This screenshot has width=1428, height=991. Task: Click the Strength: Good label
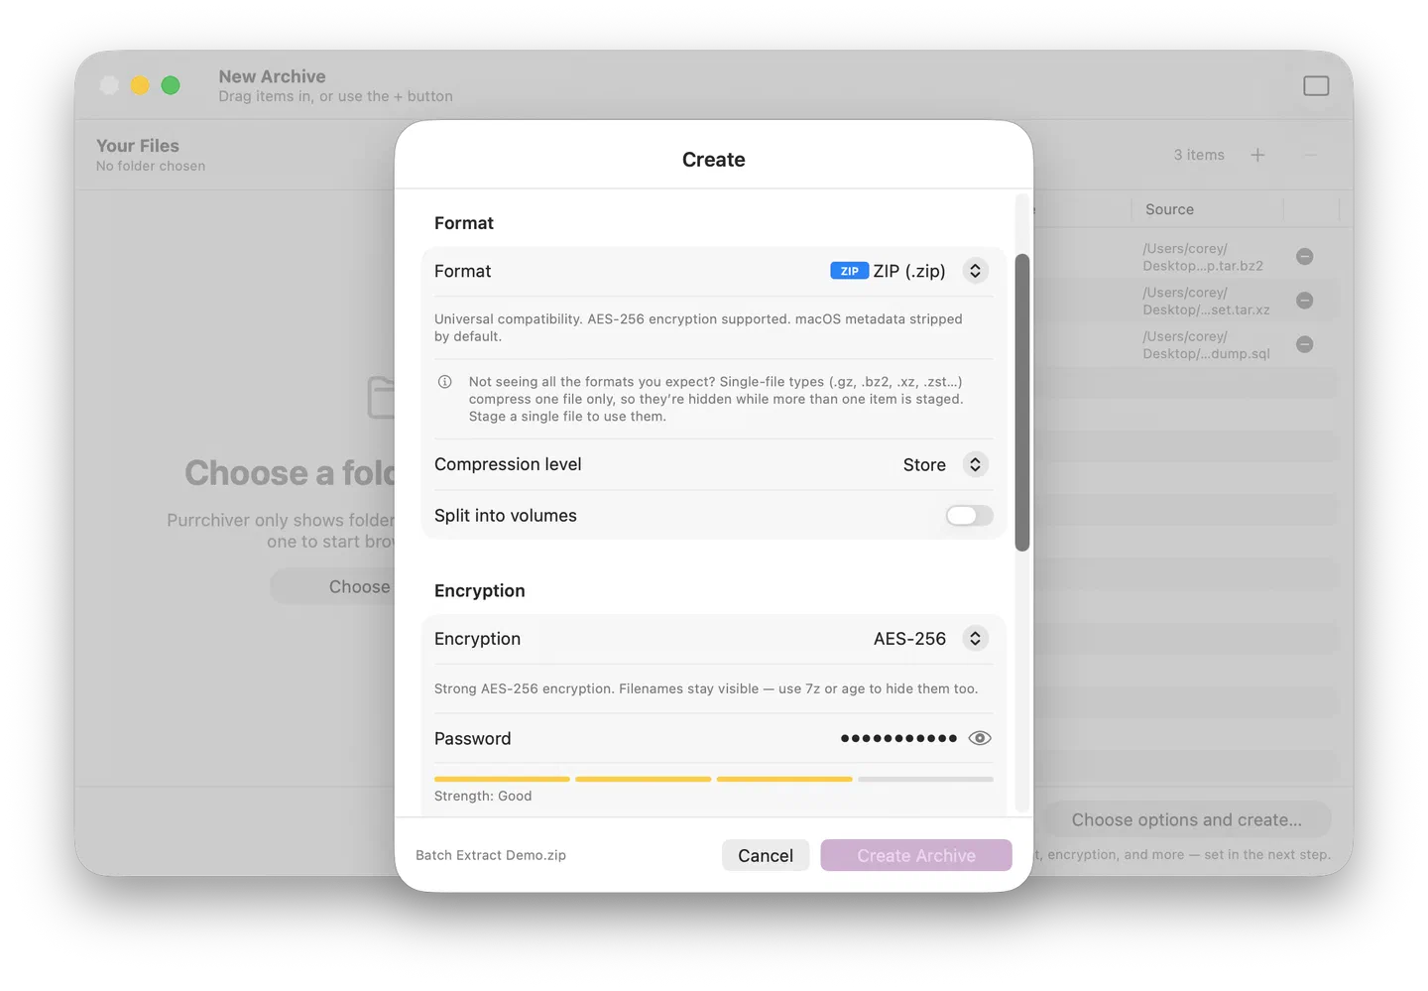pos(483,796)
